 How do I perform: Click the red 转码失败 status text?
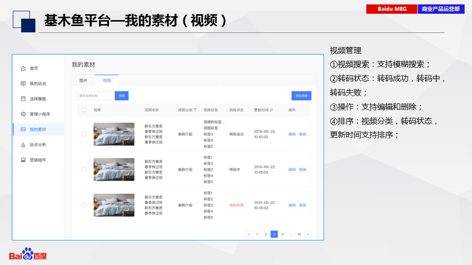point(236,205)
